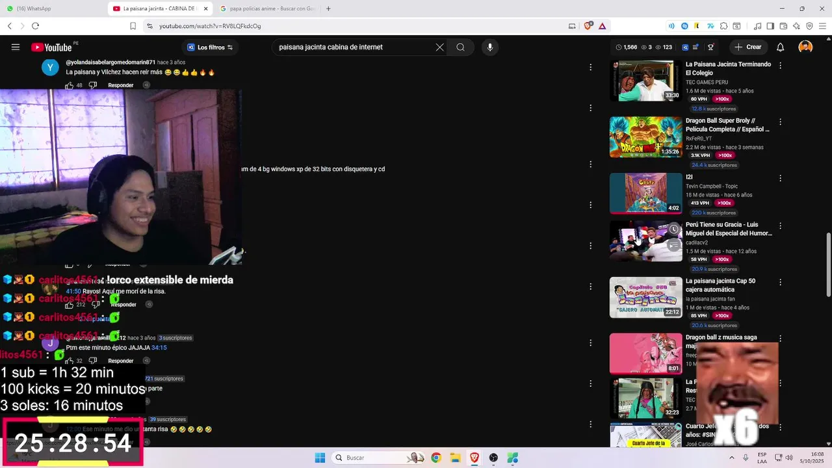Run the YouTube search with the magnifier
This screenshot has width=832, height=468.
point(460,47)
